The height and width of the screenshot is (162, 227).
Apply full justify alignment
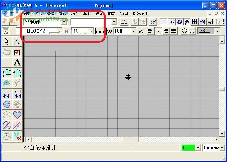174,31
